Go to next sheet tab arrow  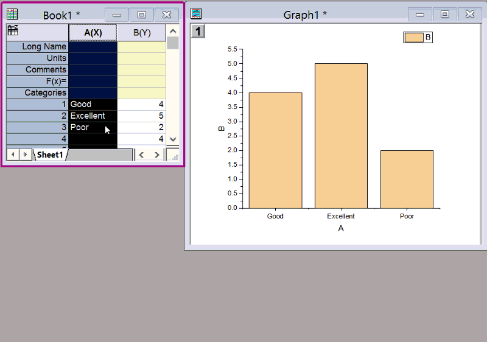(x=26, y=155)
